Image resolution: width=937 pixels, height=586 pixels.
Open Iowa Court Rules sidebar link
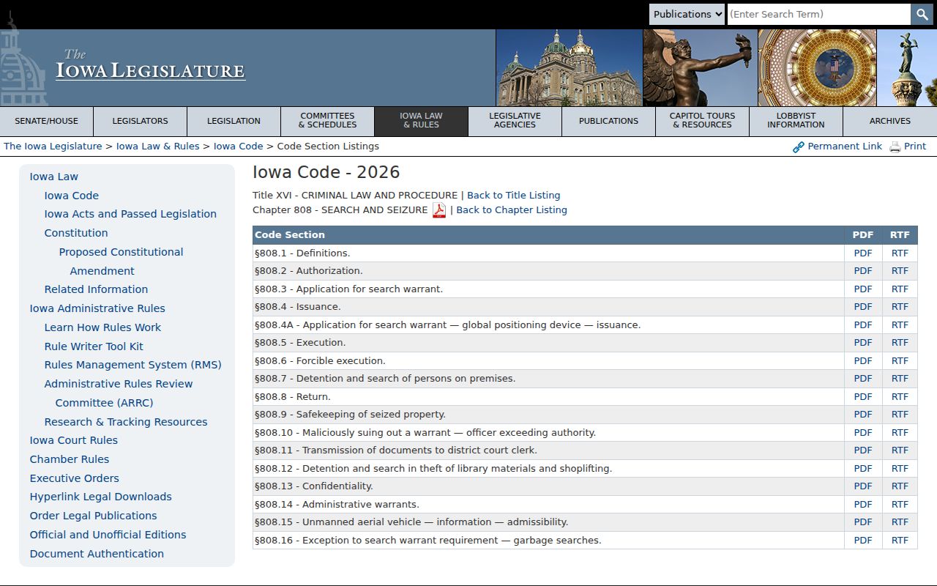73,440
